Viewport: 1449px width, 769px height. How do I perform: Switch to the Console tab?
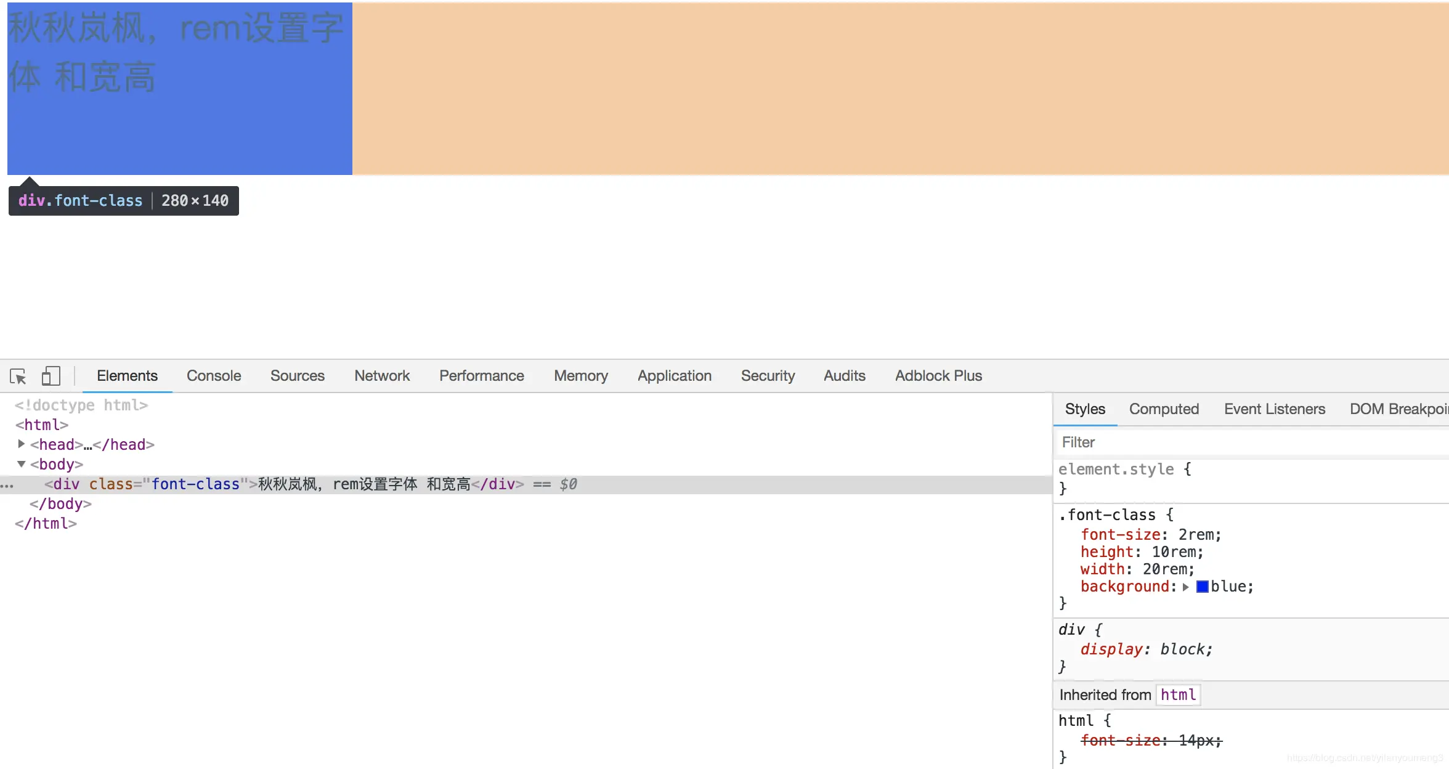pos(214,376)
